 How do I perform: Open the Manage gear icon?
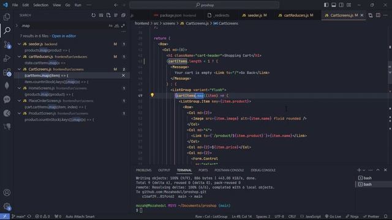tap(7, 207)
